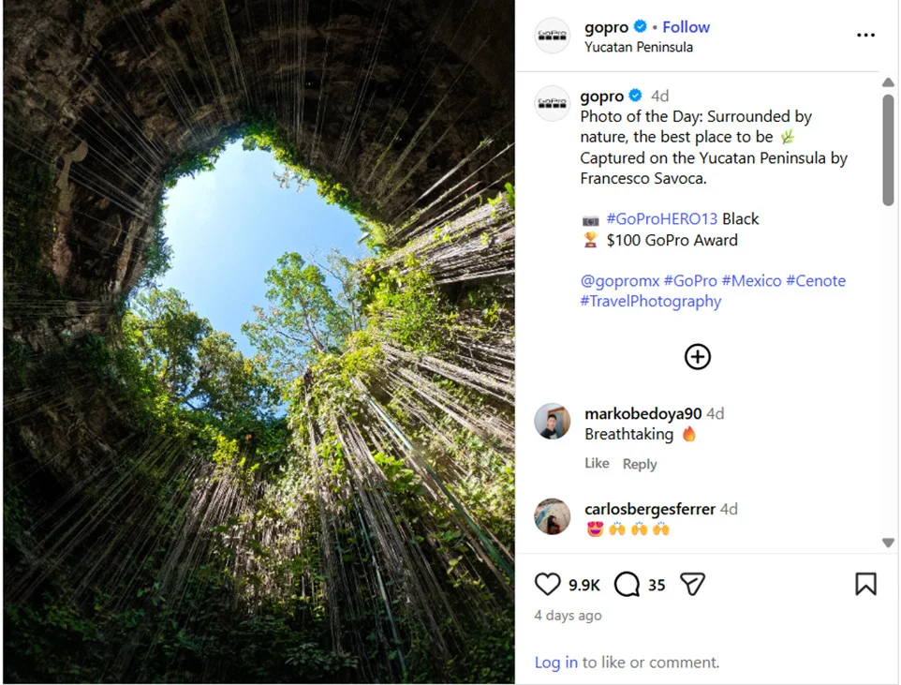Click the verified badge beside the caption username
Image resolution: width=901 pixels, height=685 pixels.
[x=635, y=96]
